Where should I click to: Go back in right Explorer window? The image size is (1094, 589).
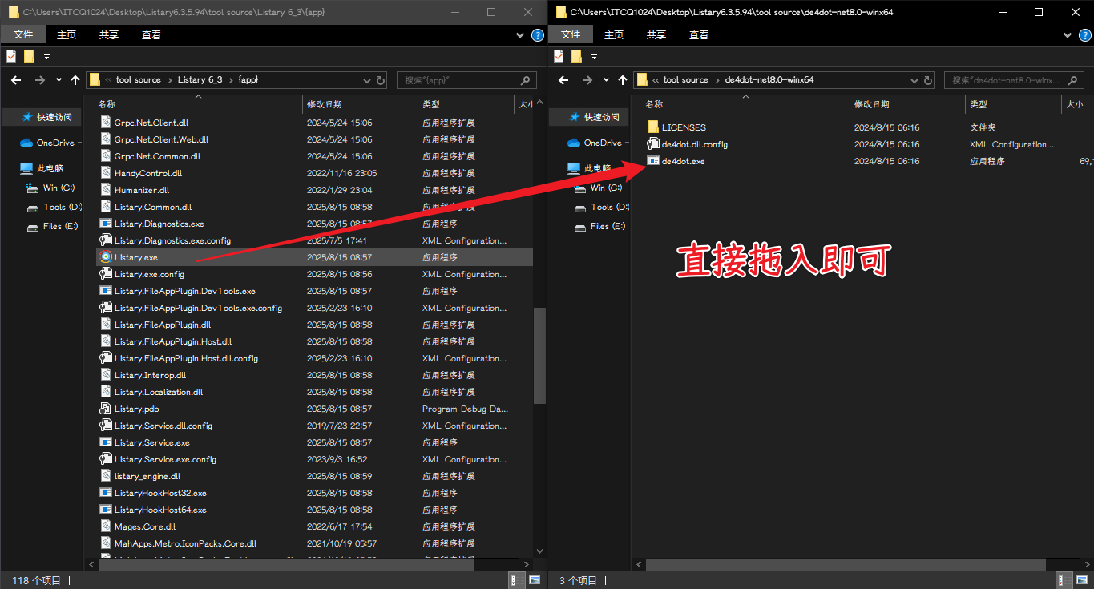tap(563, 80)
